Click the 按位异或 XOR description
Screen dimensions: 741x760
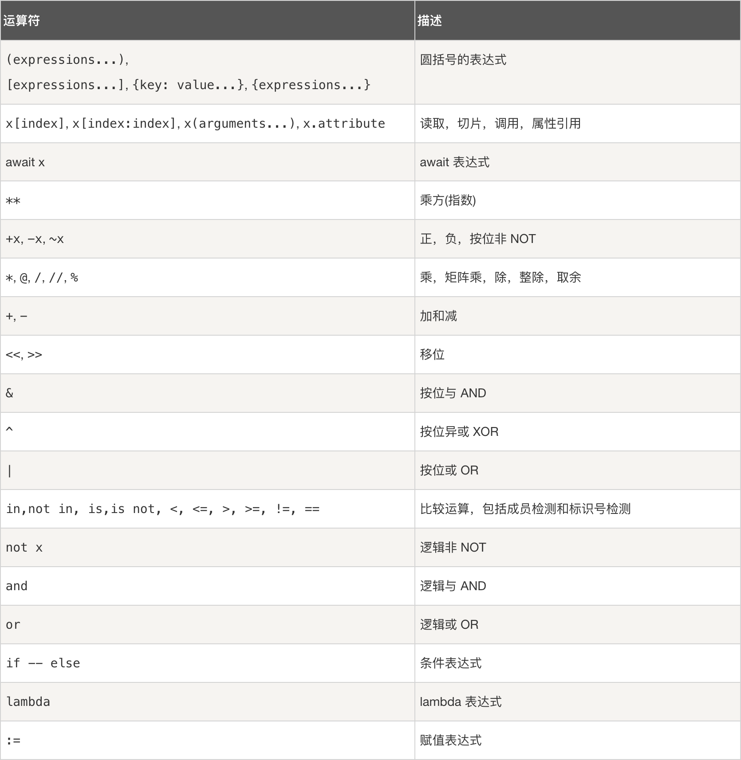459,432
